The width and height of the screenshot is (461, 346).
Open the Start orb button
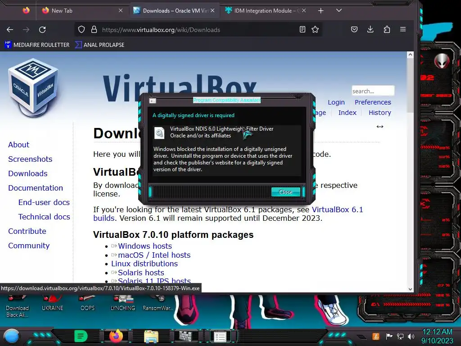point(11,336)
